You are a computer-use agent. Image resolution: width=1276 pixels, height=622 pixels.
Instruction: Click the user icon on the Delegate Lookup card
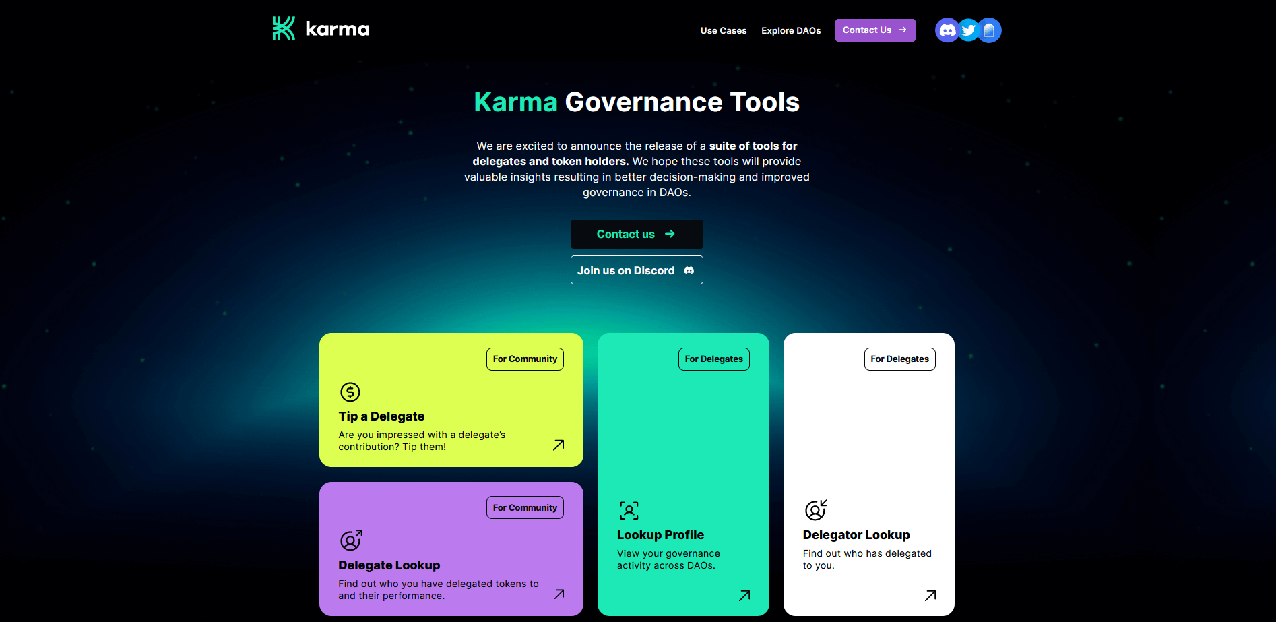click(x=351, y=540)
